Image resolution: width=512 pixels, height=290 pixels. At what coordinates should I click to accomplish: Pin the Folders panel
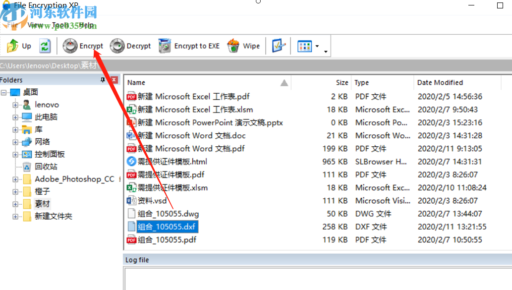point(103,80)
